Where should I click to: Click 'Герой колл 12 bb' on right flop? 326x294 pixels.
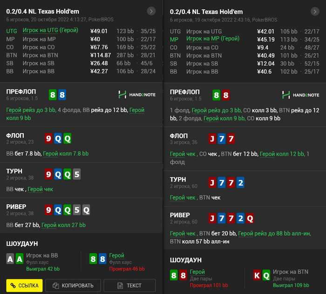click(x=282, y=154)
